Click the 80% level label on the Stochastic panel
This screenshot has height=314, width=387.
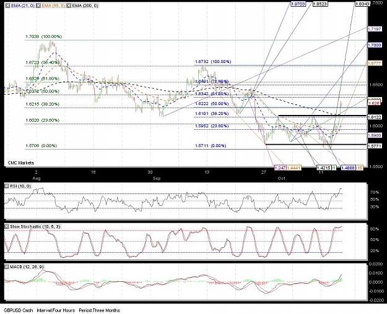click(x=375, y=229)
